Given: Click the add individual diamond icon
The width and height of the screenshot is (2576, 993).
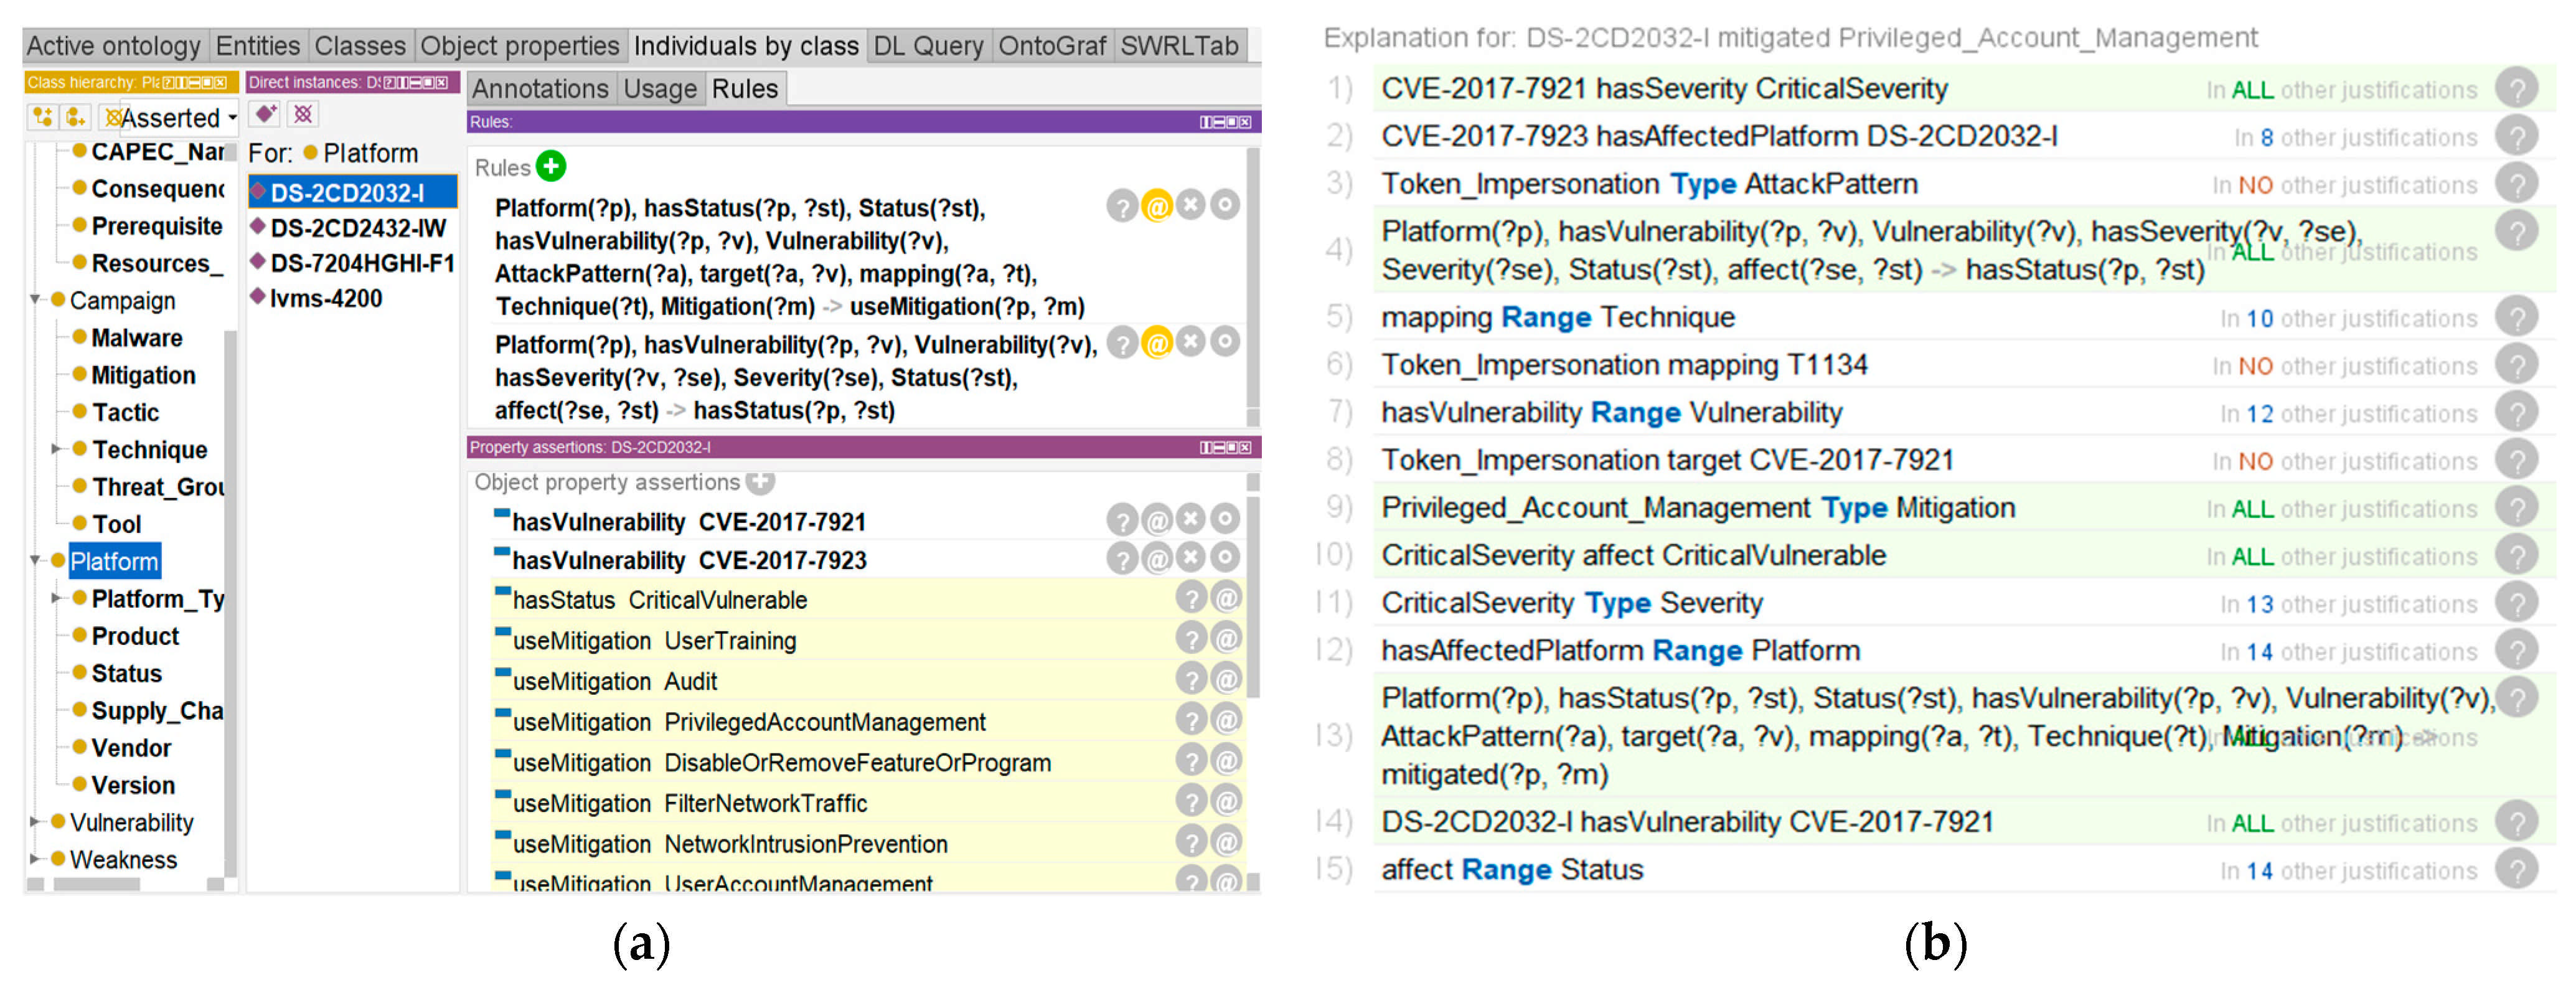Looking at the screenshot, I should (x=265, y=114).
